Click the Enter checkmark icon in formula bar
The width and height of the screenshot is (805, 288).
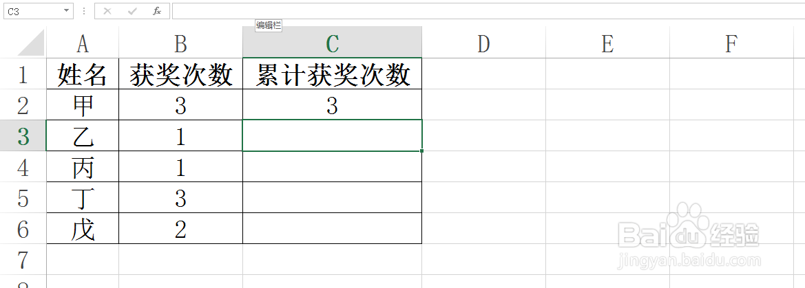point(132,11)
